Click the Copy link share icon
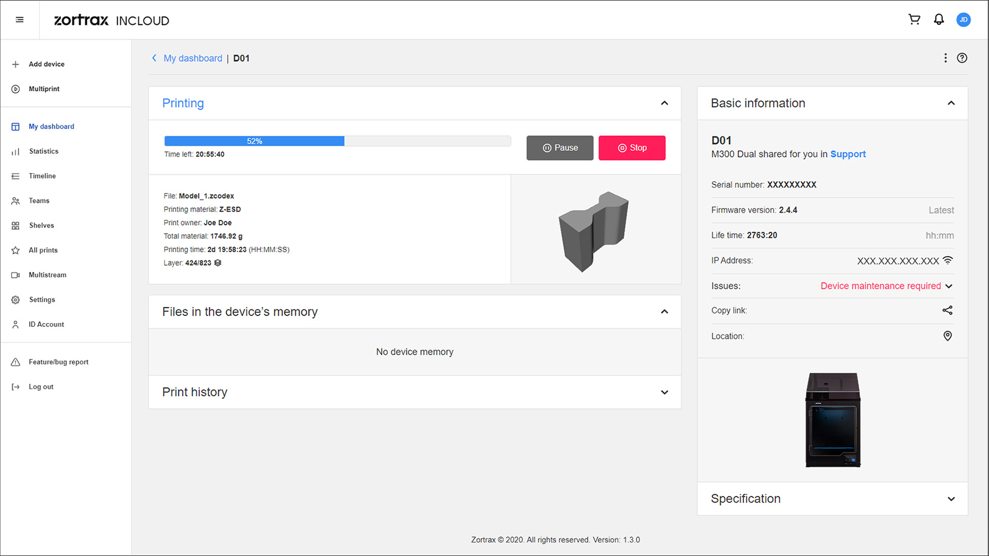The image size is (989, 556). tap(947, 310)
